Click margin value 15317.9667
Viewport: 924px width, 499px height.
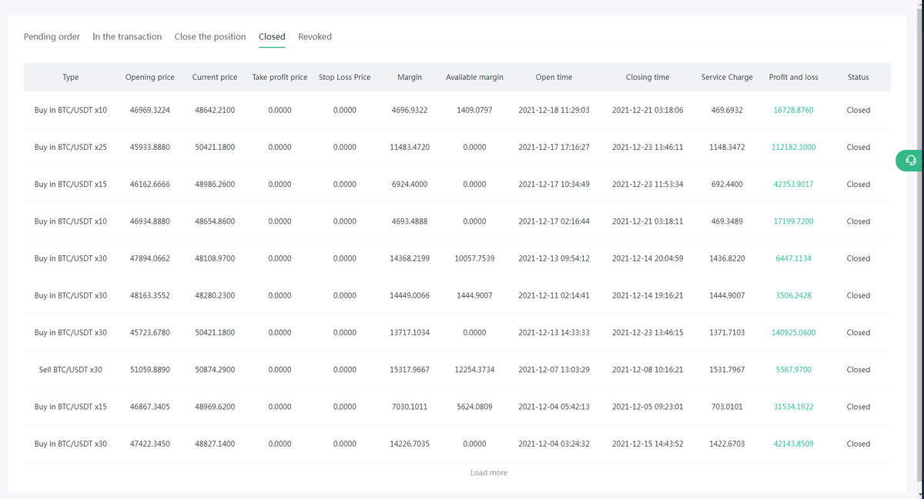click(x=410, y=370)
